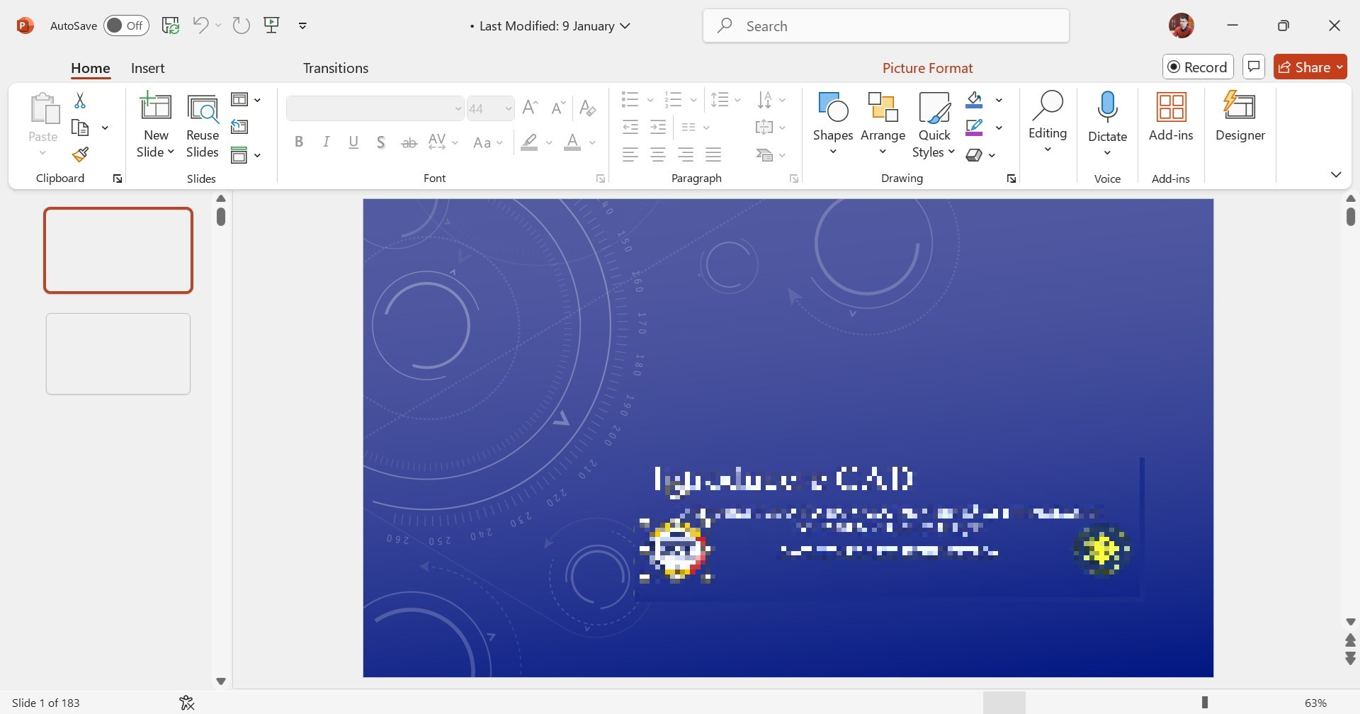Click the Save icon in title bar
Image resolution: width=1360 pixels, height=714 pixels.
tap(171, 25)
